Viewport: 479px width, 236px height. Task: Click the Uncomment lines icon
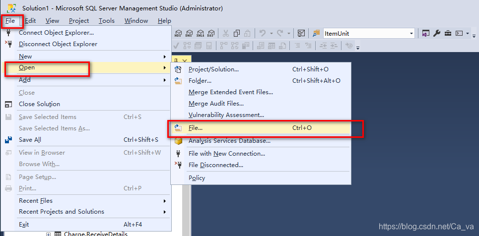click(x=308, y=46)
